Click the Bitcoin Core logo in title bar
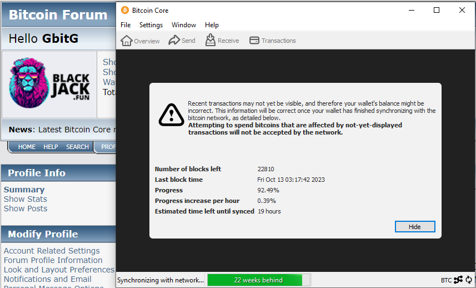Image resolution: width=476 pixels, height=288 pixels. coord(125,11)
